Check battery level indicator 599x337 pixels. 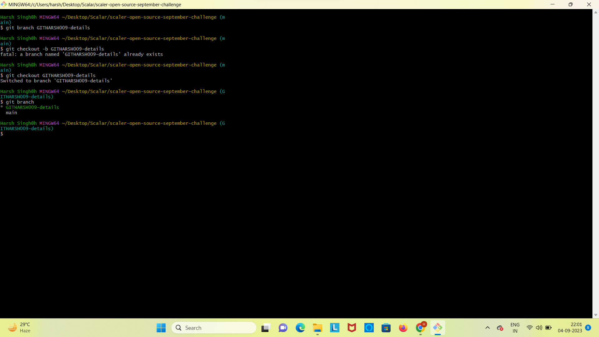click(x=548, y=328)
